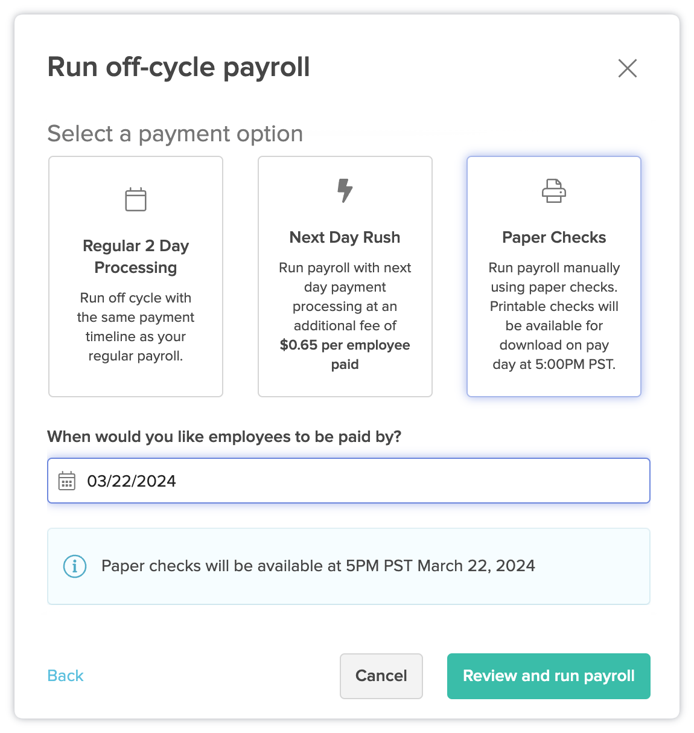The width and height of the screenshot is (694, 733).
Task: Expand the date selector showing 03/22/2024
Action: click(347, 481)
